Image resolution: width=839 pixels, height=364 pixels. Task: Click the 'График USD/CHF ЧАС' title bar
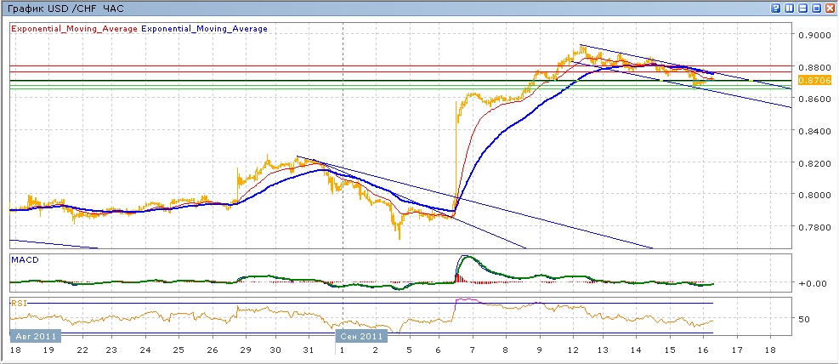tap(65, 8)
